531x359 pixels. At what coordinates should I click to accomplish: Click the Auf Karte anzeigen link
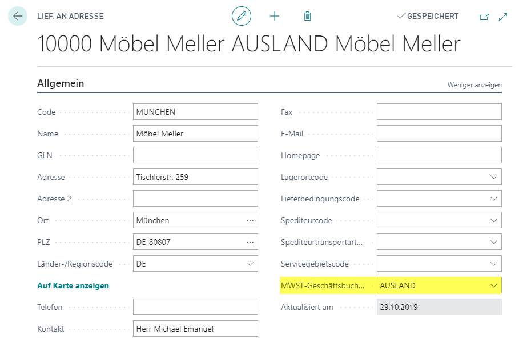[x=73, y=285]
